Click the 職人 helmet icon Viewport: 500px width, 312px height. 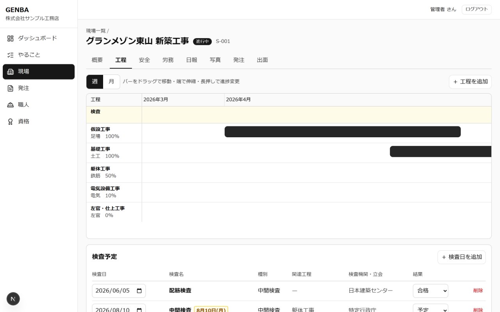pos(11,105)
